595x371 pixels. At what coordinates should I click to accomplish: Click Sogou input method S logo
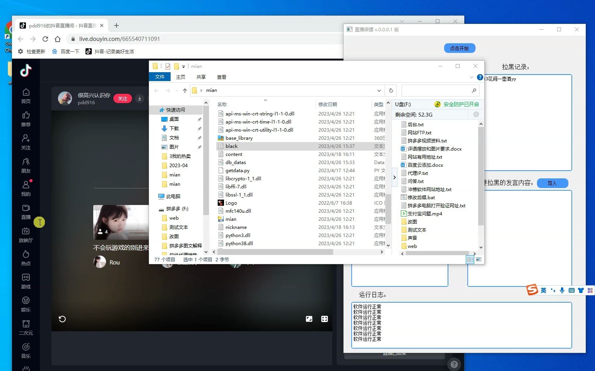coord(533,290)
